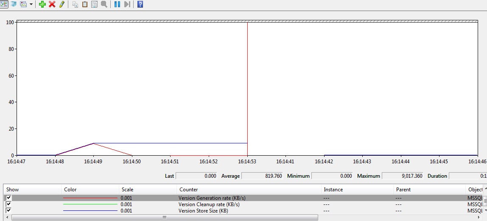Click the Paste Counter List icon
Viewport: 487px width, 221px height.
tap(85, 4)
